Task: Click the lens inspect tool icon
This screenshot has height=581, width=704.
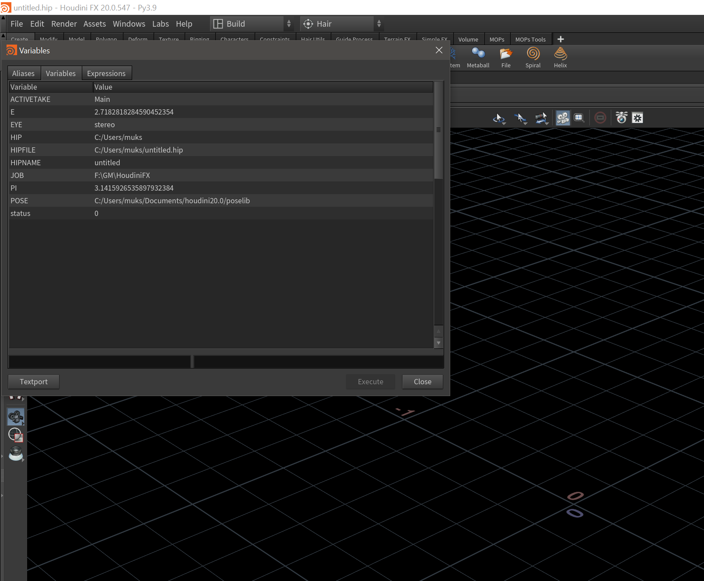Action: coord(16,454)
